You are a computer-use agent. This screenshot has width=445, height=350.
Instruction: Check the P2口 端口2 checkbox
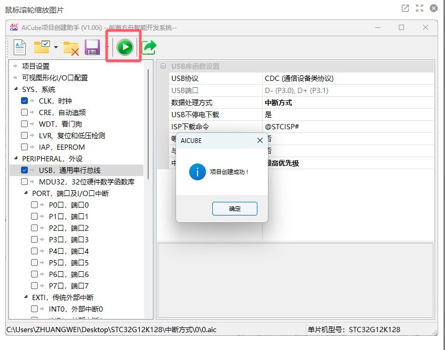[x=34, y=228]
